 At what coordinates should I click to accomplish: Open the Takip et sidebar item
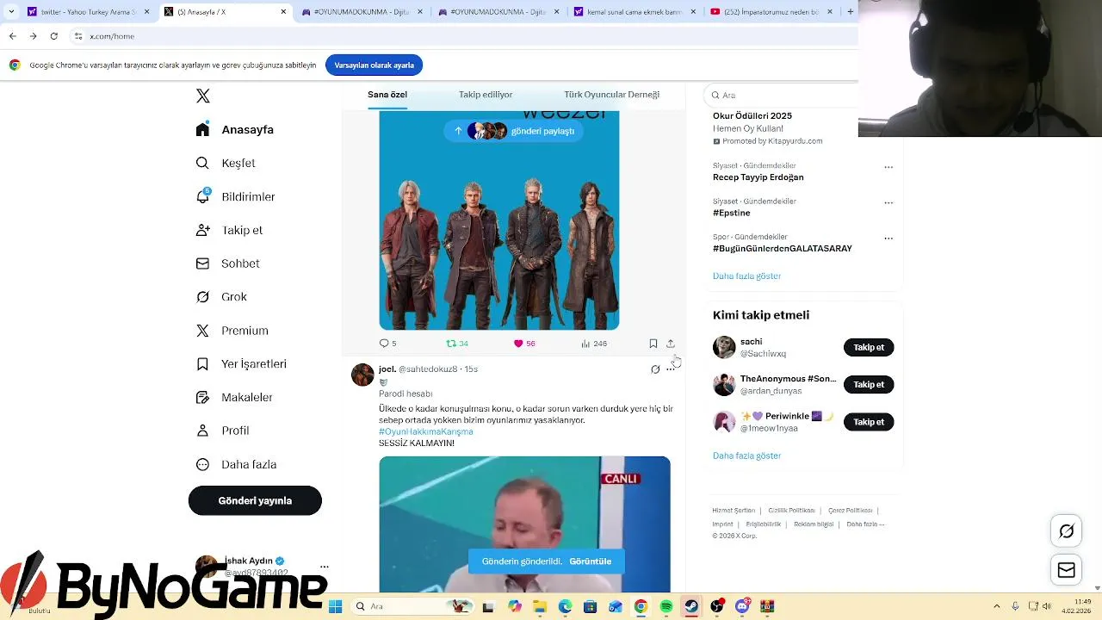229,230
